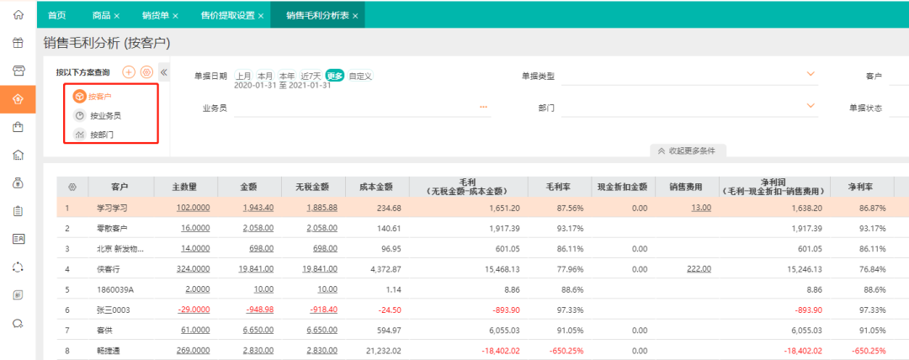909x360 pixels.
Task: Expand the 部门 dropdown arrow
Action: pos(811,106)
